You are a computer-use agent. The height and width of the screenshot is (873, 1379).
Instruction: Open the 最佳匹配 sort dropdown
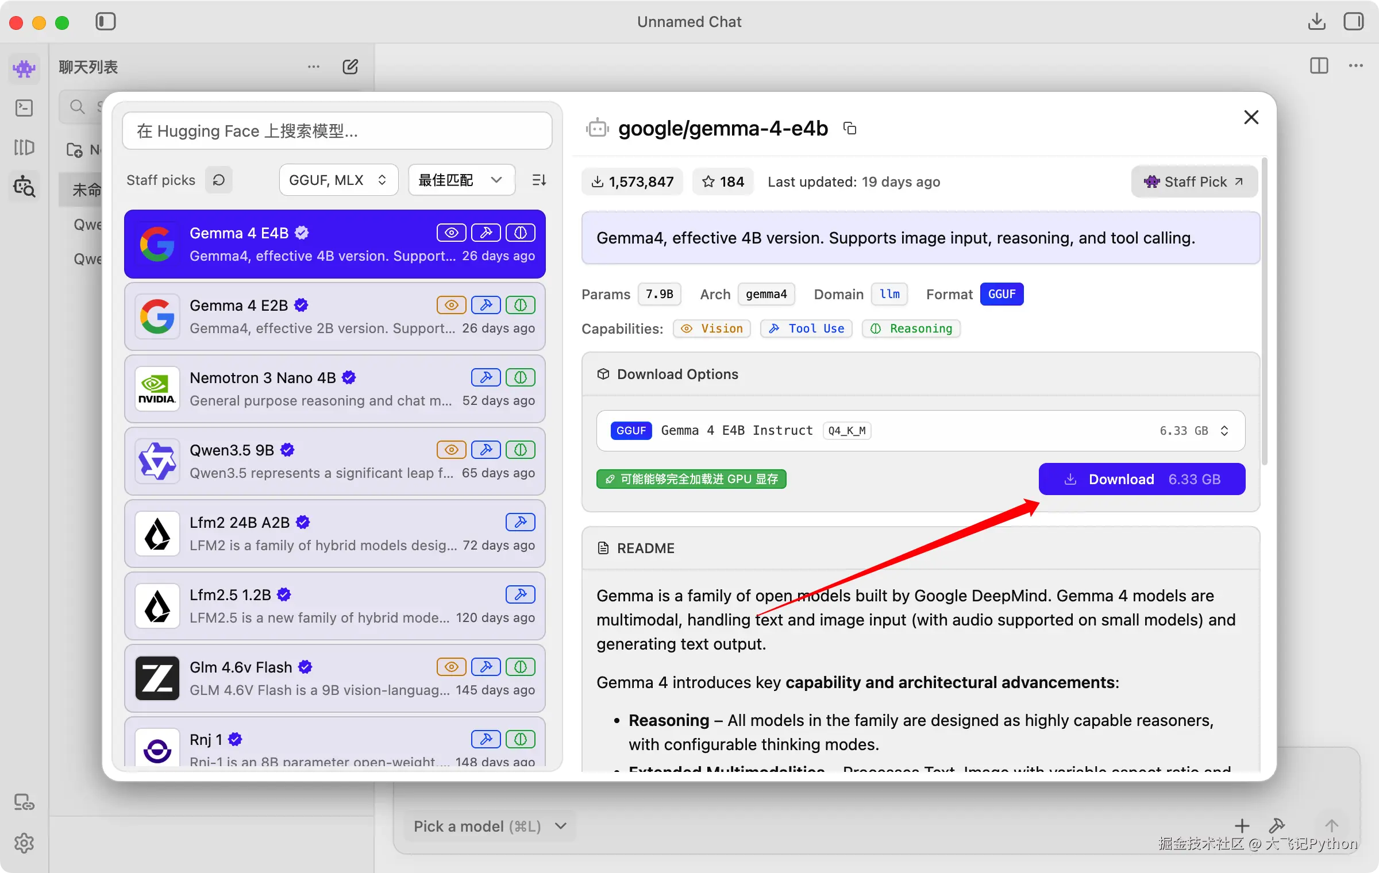click(461, 180)
